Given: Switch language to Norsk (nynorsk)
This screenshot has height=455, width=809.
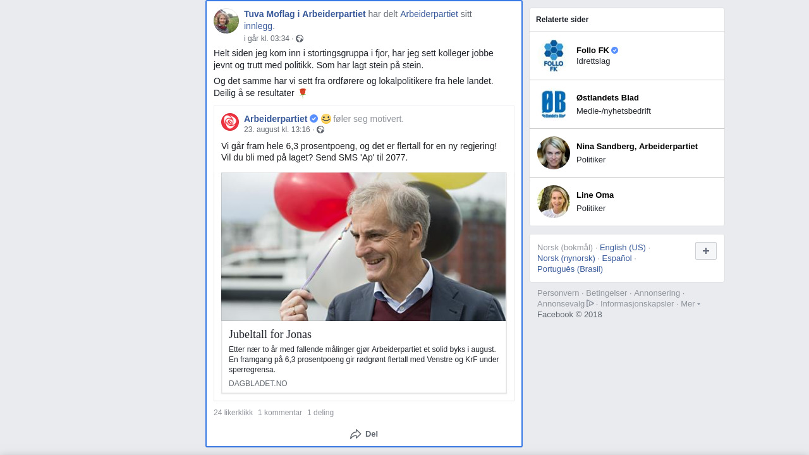Looking at the screenshot, I should pyautogui.click(x=566, y=258).
